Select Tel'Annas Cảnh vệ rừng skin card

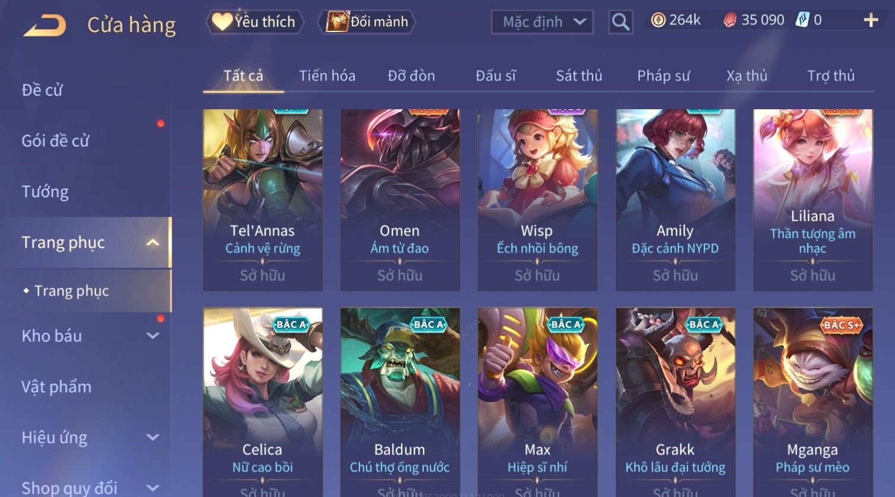(263, 200)
